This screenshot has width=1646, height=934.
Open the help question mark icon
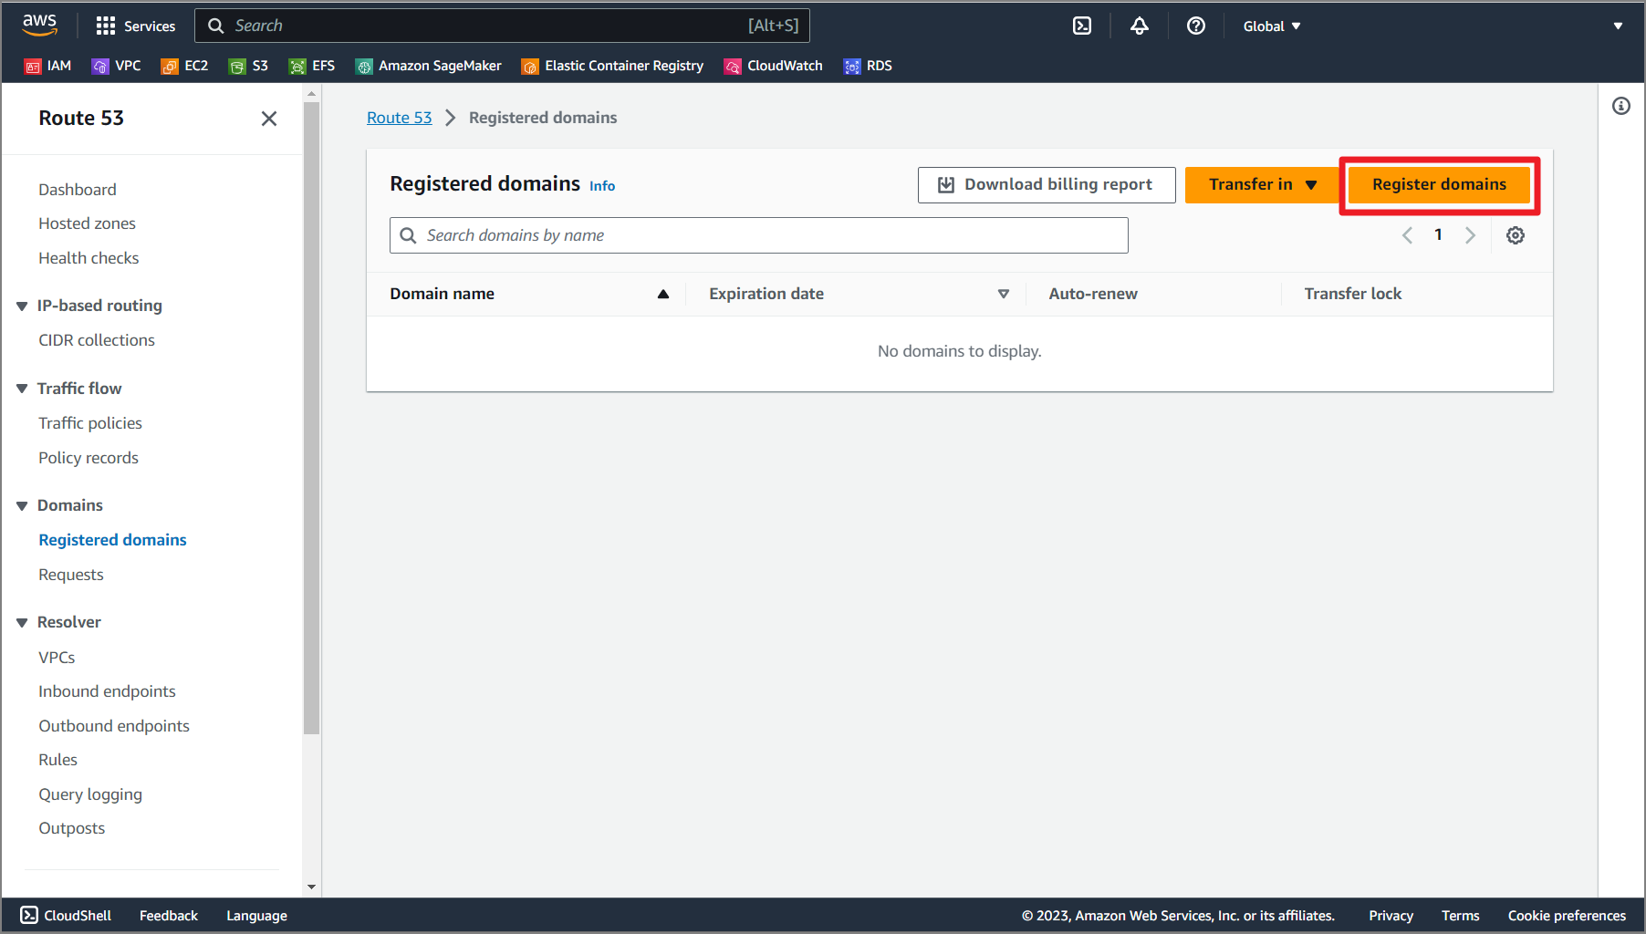tap(1195, 26)
